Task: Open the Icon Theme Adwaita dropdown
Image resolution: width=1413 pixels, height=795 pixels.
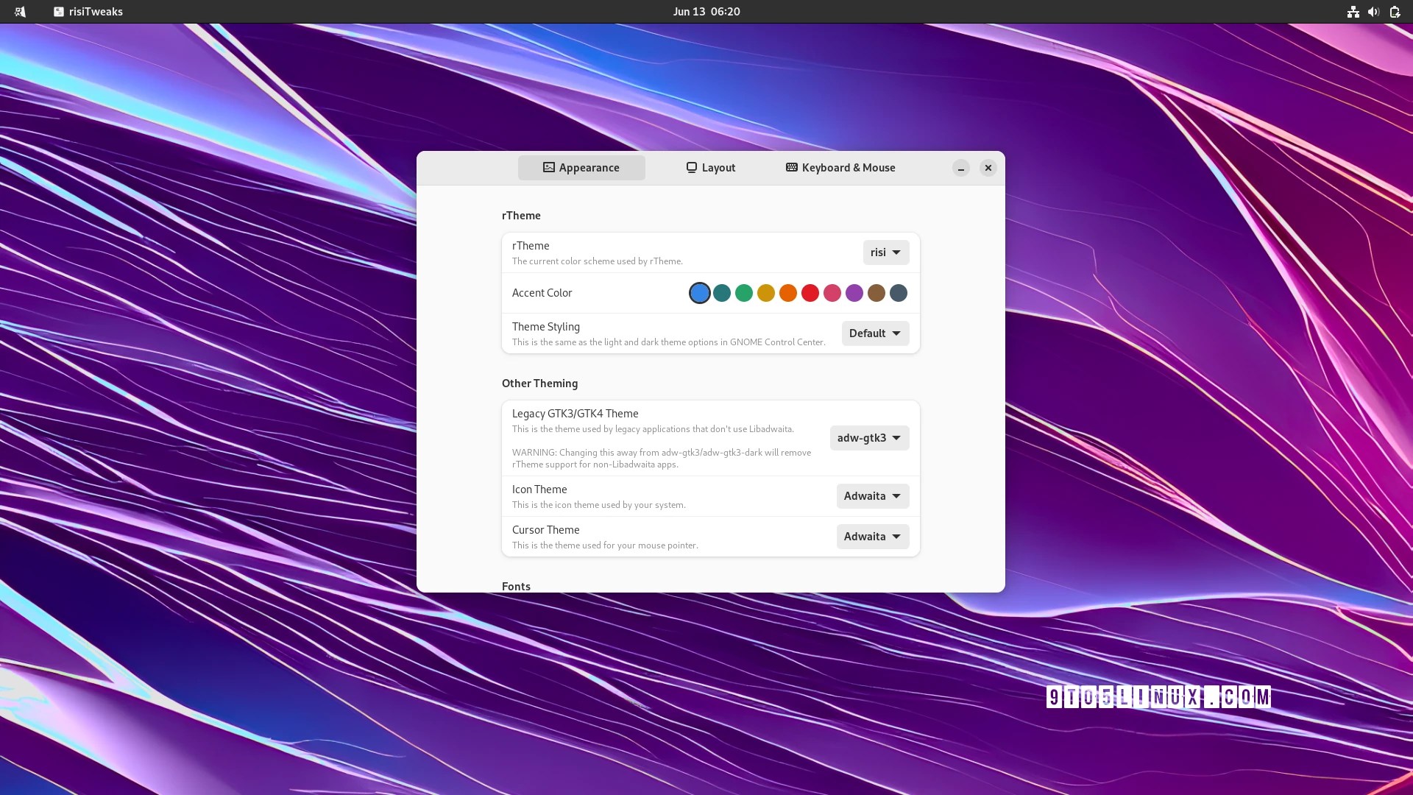Action: pyautogui.click(x=872, y=496)
